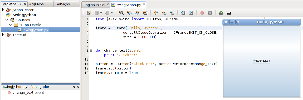The width and height of the screenshot is (303, 100).
Task: Close the Navegador panel
Action: tap(78, 87)
